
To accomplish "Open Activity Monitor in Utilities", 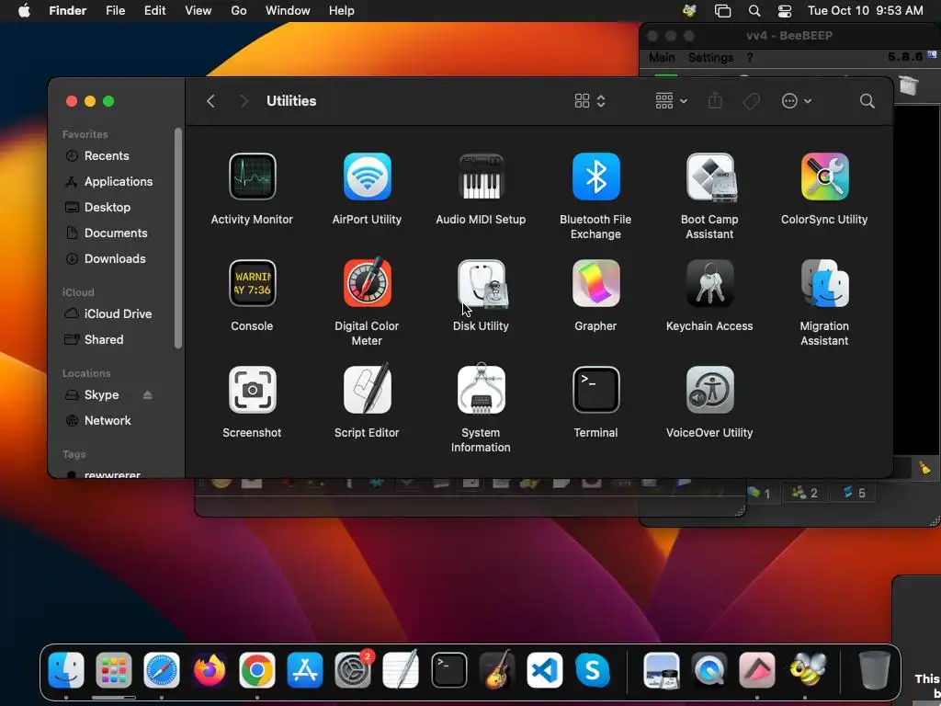I will [x=252, y=176].
